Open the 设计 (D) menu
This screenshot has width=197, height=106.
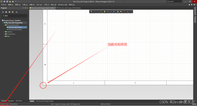tap(39, 5)
